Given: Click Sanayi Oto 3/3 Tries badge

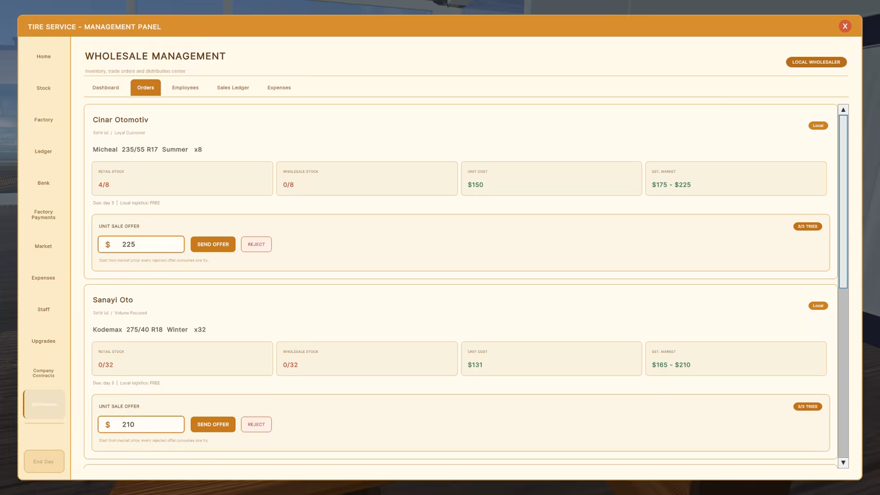Looking at the screenshot, I should pos(807,406).
